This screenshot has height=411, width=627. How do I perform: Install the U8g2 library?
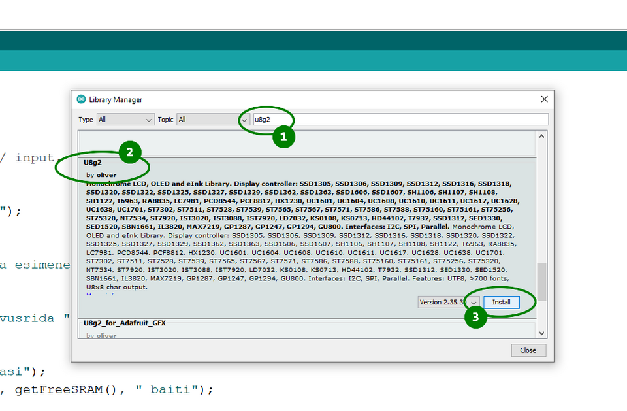click(x=502, y=302)
